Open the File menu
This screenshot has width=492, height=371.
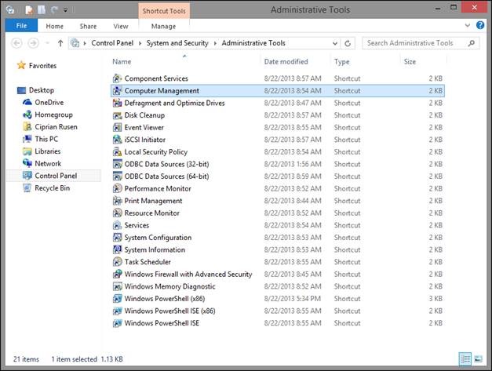[21, 26]
